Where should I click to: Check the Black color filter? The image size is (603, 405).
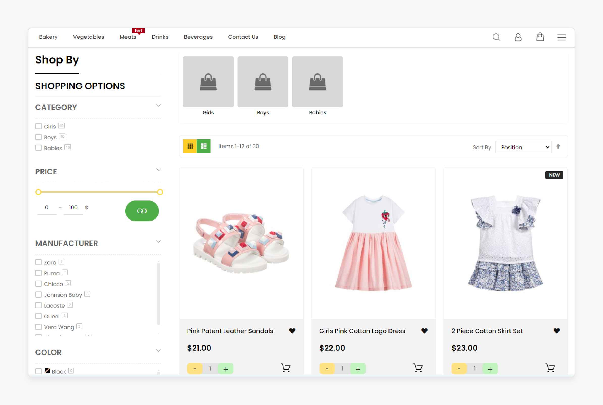38,372
